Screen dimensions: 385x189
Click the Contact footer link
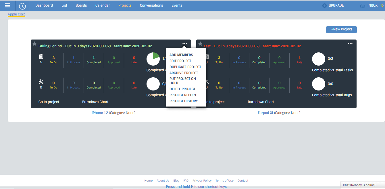point(243,181)
